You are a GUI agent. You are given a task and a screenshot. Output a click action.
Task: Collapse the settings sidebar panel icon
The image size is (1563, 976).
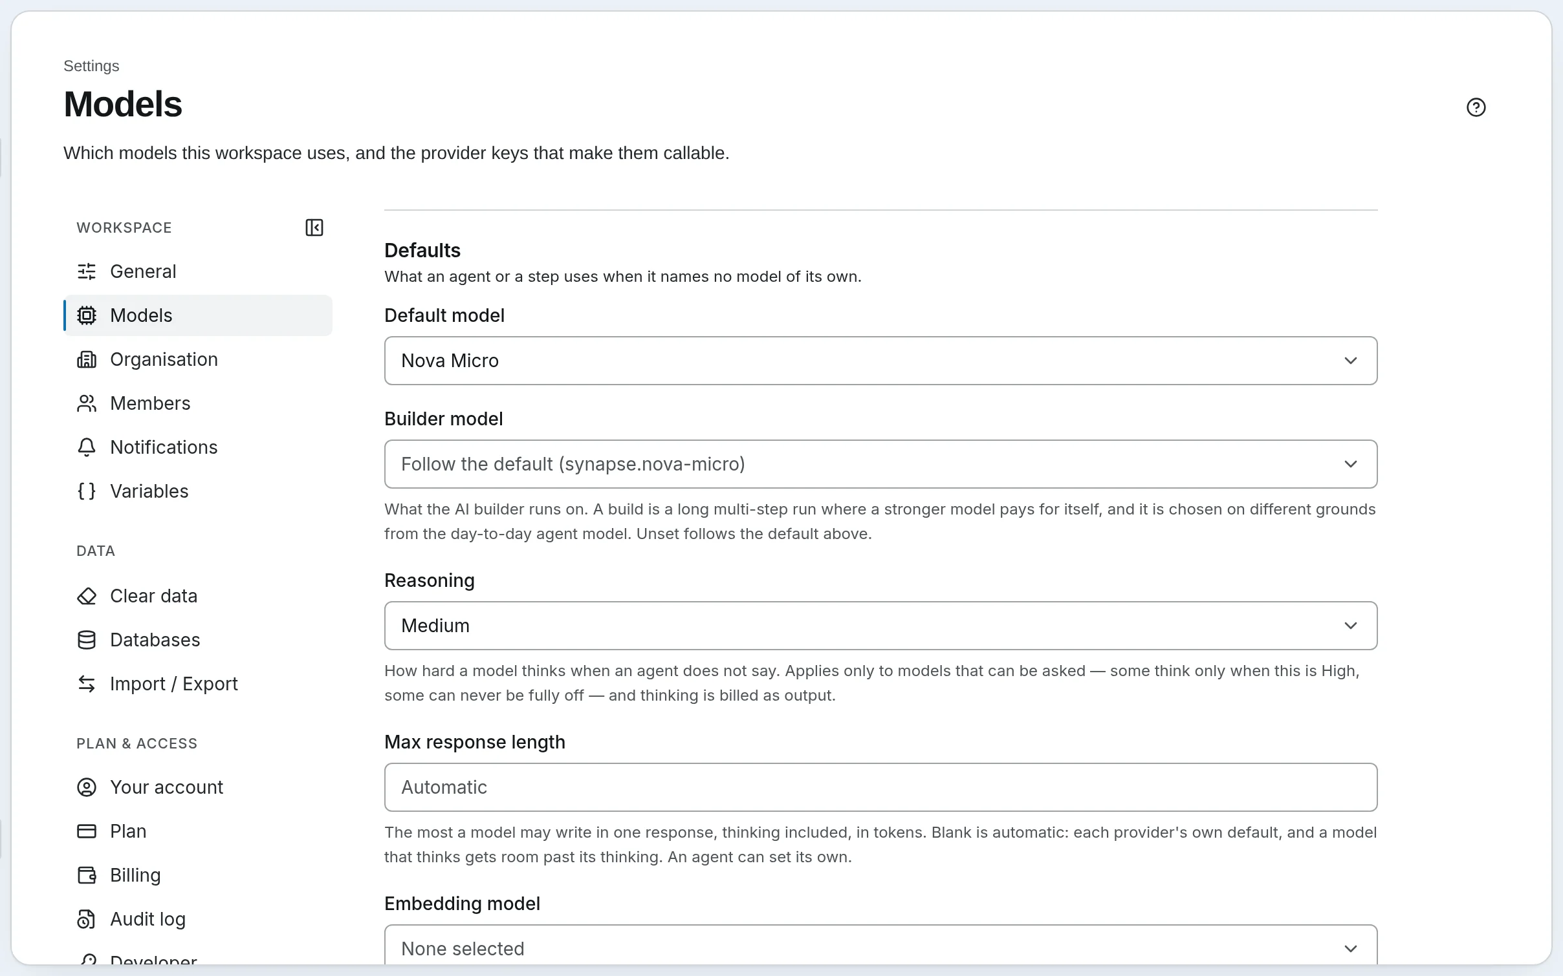(x=314, y=228)
